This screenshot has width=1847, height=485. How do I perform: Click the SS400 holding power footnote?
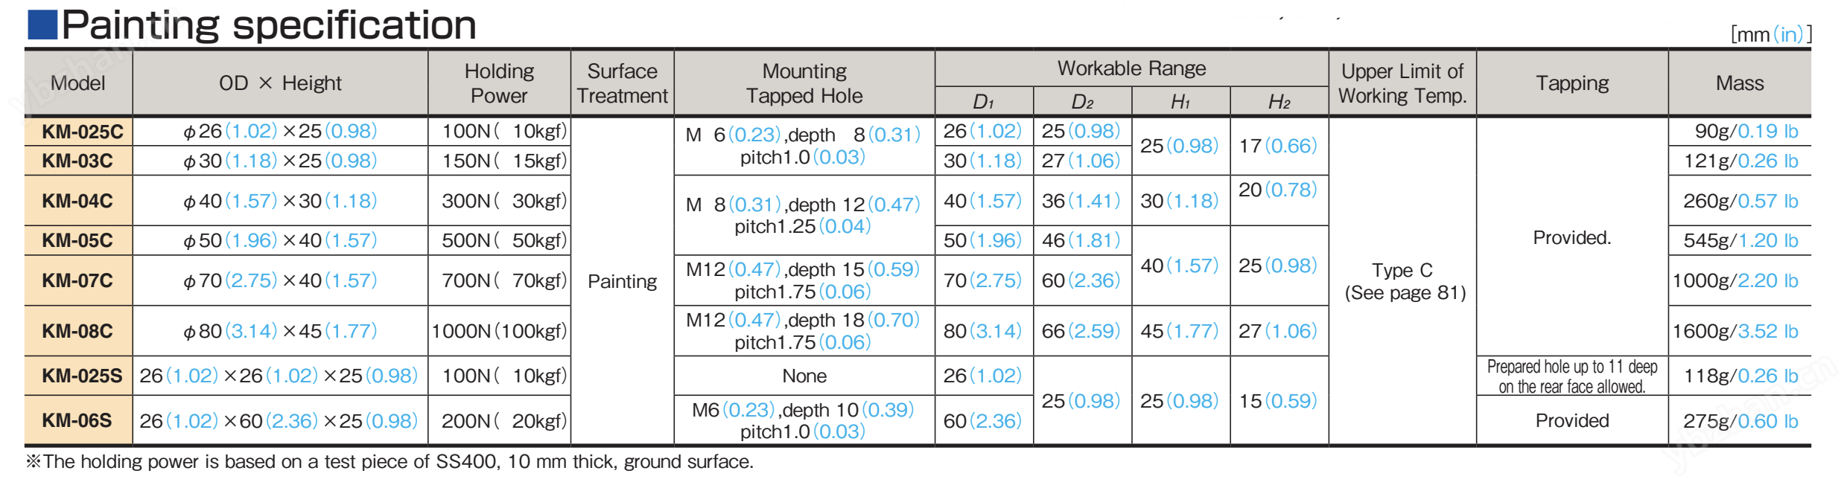tap(390, 462)
